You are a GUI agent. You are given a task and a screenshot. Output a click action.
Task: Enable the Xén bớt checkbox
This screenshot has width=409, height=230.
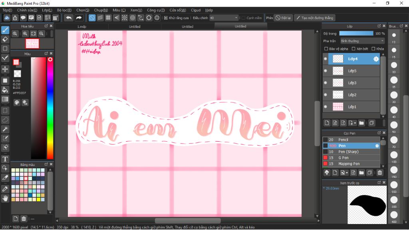pyautogui.click(x=353, y=49)
